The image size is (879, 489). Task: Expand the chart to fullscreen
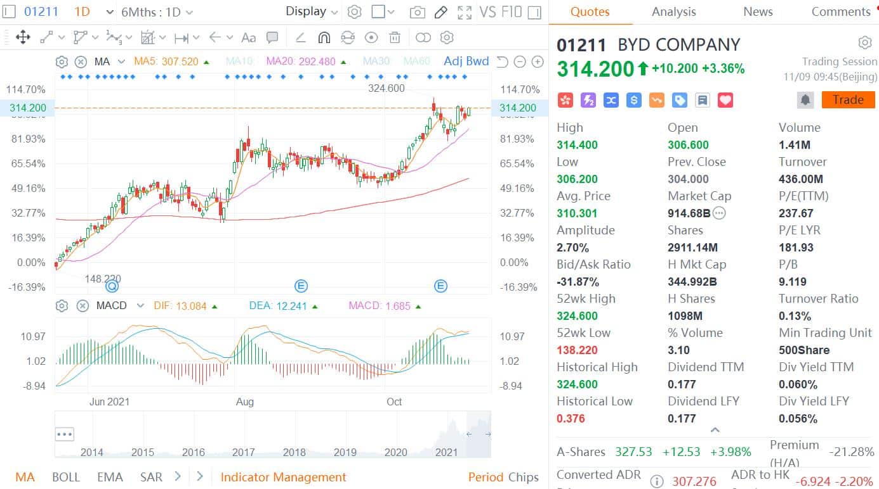(x=464, y=11)
